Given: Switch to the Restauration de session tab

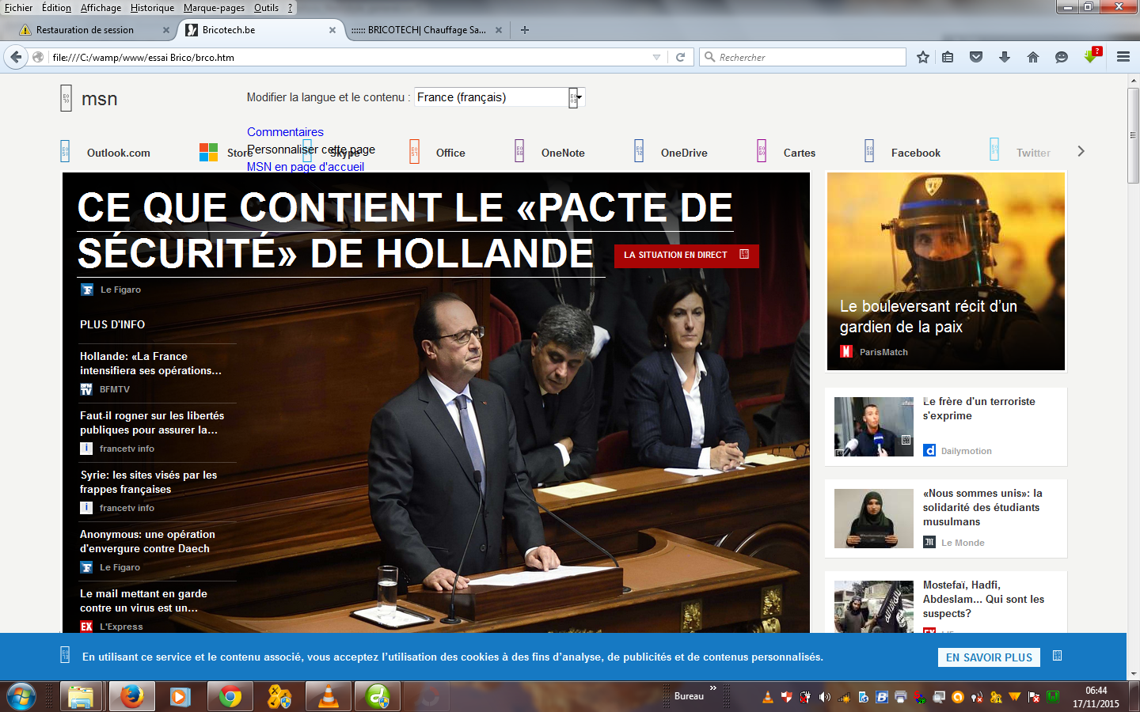Looking at the screenshot, I should click(x=85, y=30).
